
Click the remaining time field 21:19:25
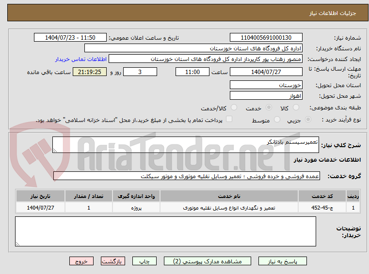tap(90, 72)
